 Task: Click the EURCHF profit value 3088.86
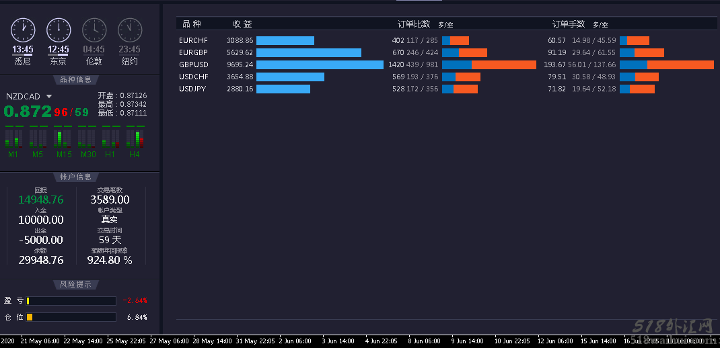[x=240, y=41]
